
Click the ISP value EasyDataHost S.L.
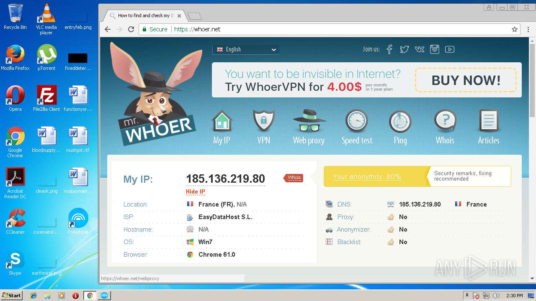point(225,217)
